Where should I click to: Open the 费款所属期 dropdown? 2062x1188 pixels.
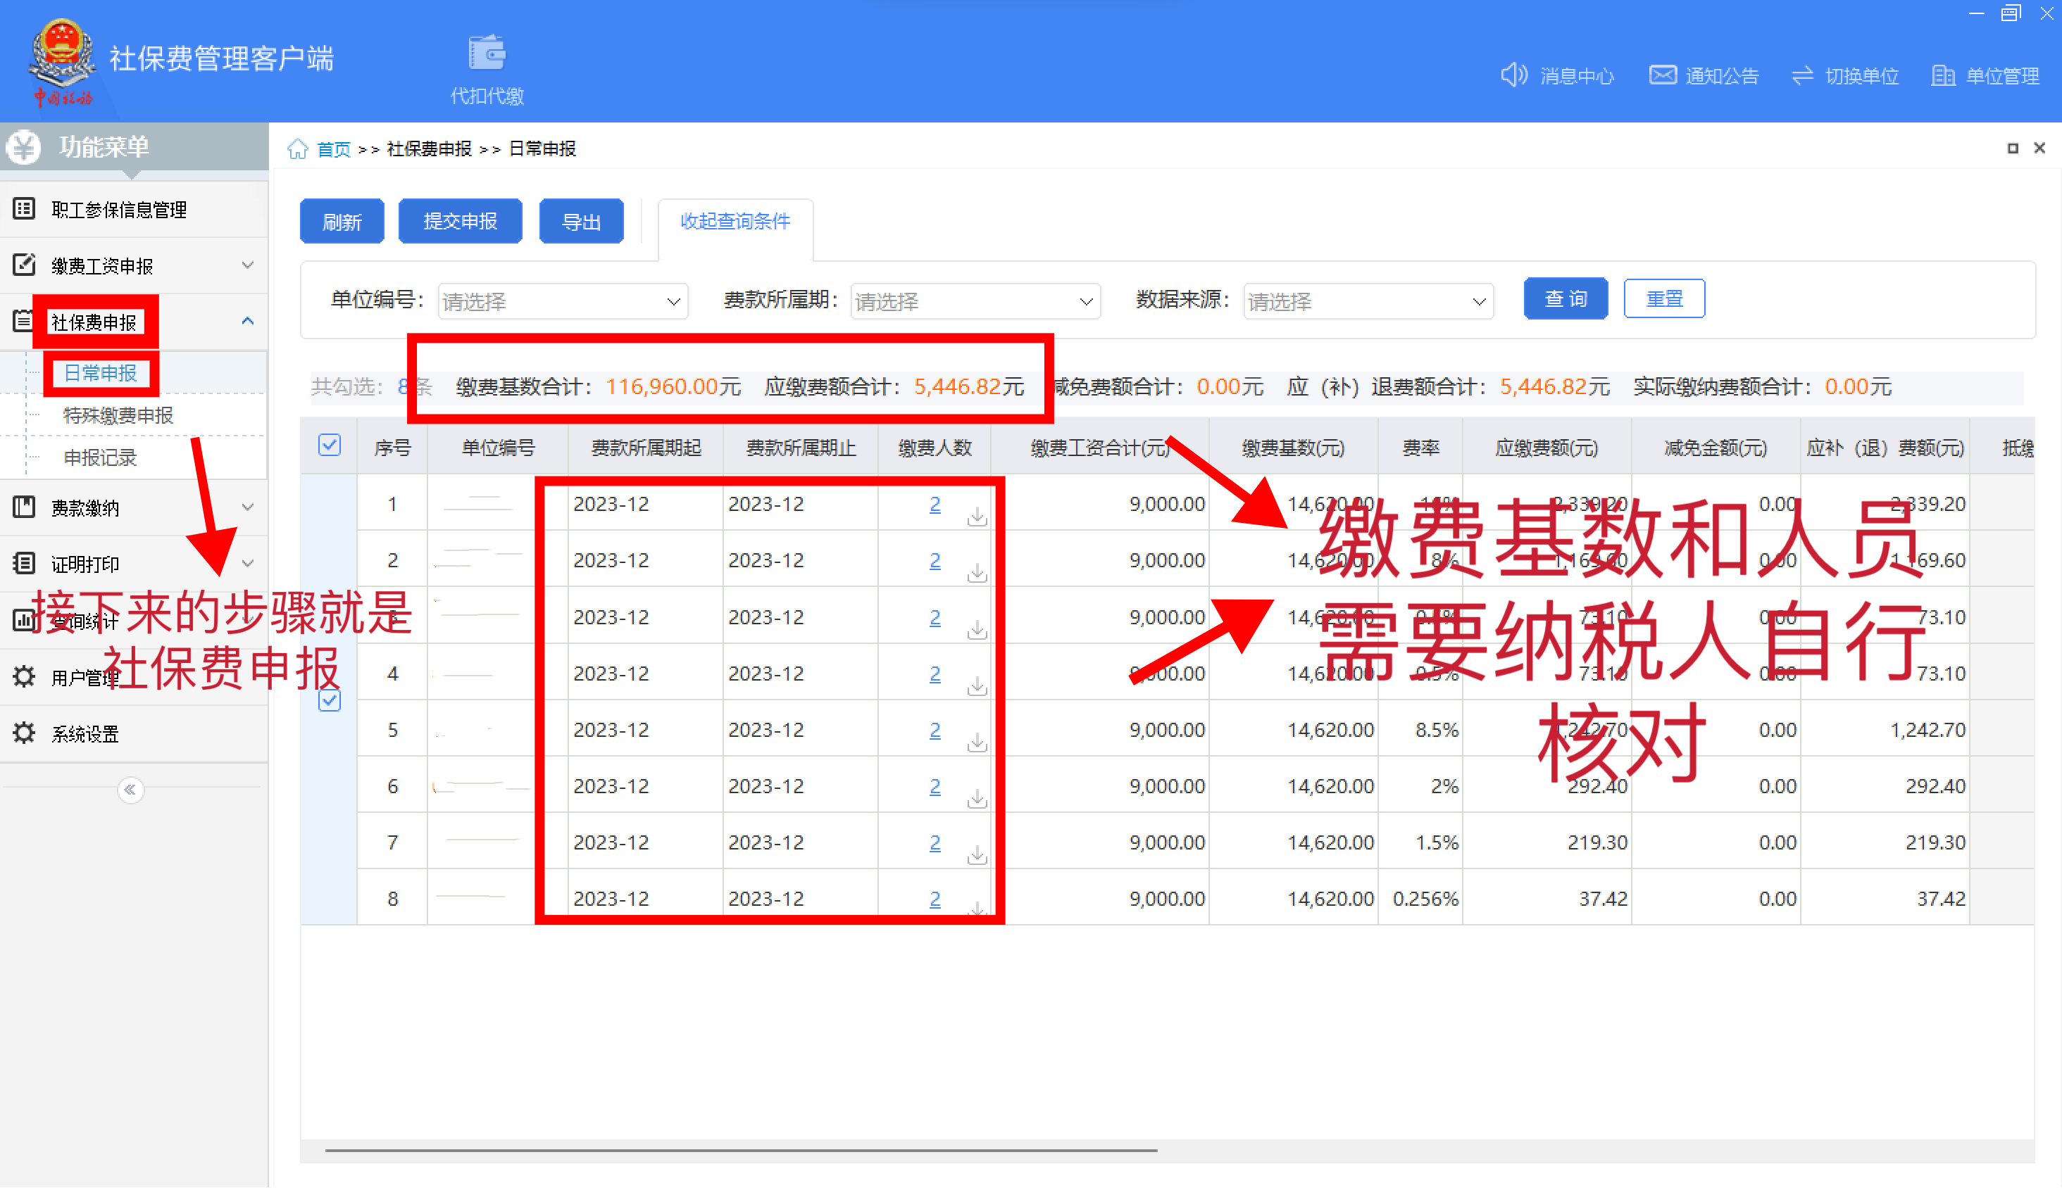click(975, 301)
